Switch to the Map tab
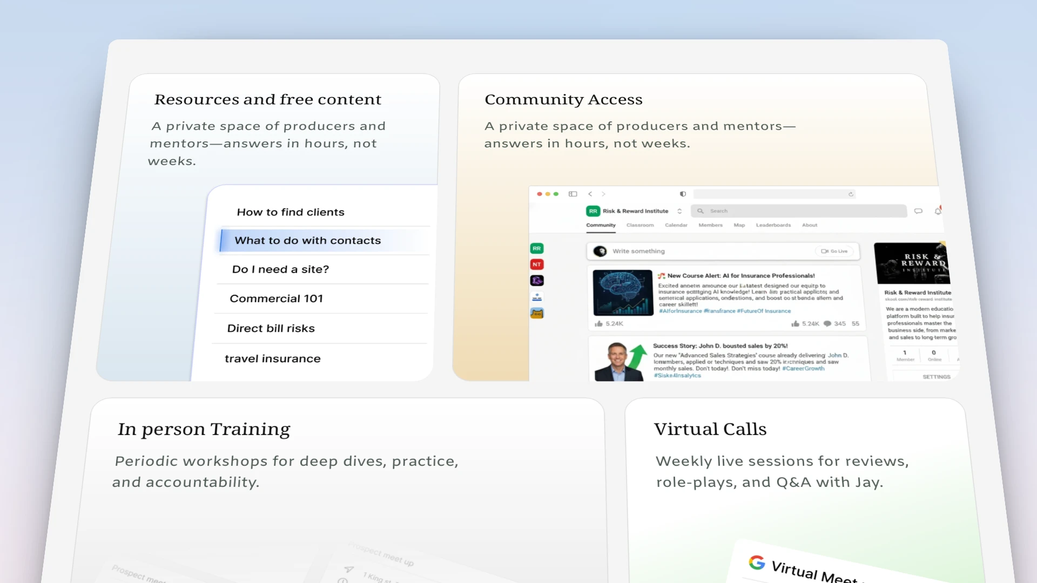This screenshot has width=1037, height=583. [x=739, y=225]
